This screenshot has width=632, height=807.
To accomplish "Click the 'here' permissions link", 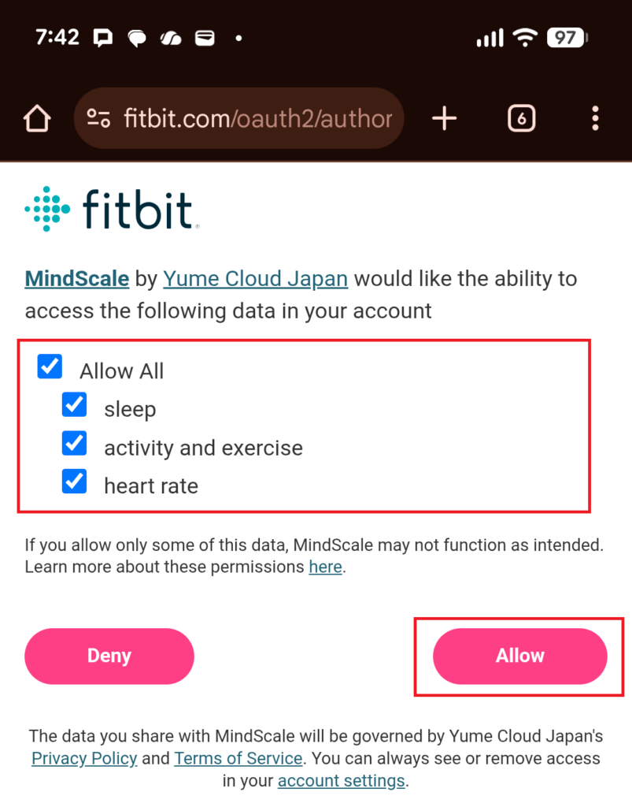I will [325, 567].
